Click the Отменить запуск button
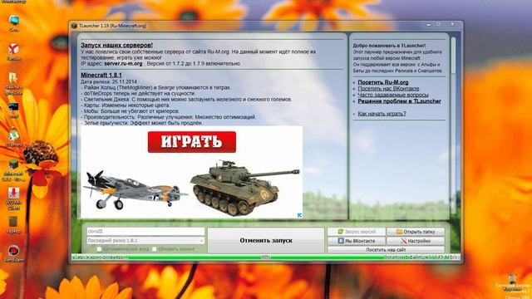 pyautogui.click(x=266, y=240)
